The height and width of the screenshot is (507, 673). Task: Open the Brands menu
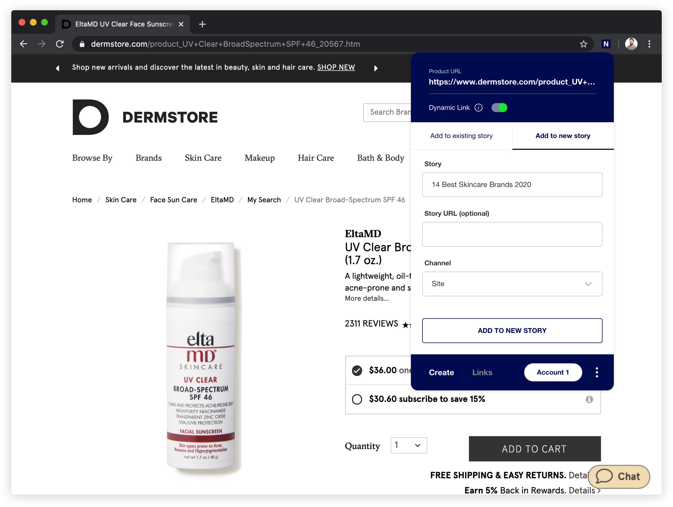(x=149, y=158)
